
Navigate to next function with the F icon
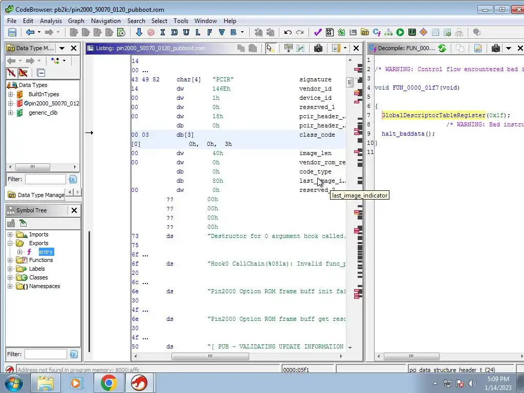pyautogui.click(x=209, y=32)
